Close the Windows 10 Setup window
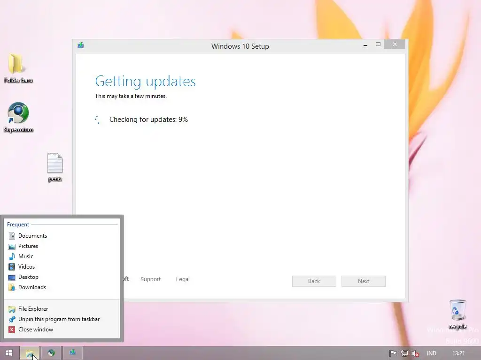 (x=395, y=45)
